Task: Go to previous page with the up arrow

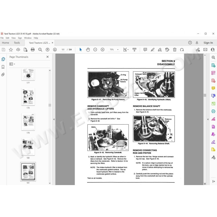Action: point(47,50)
